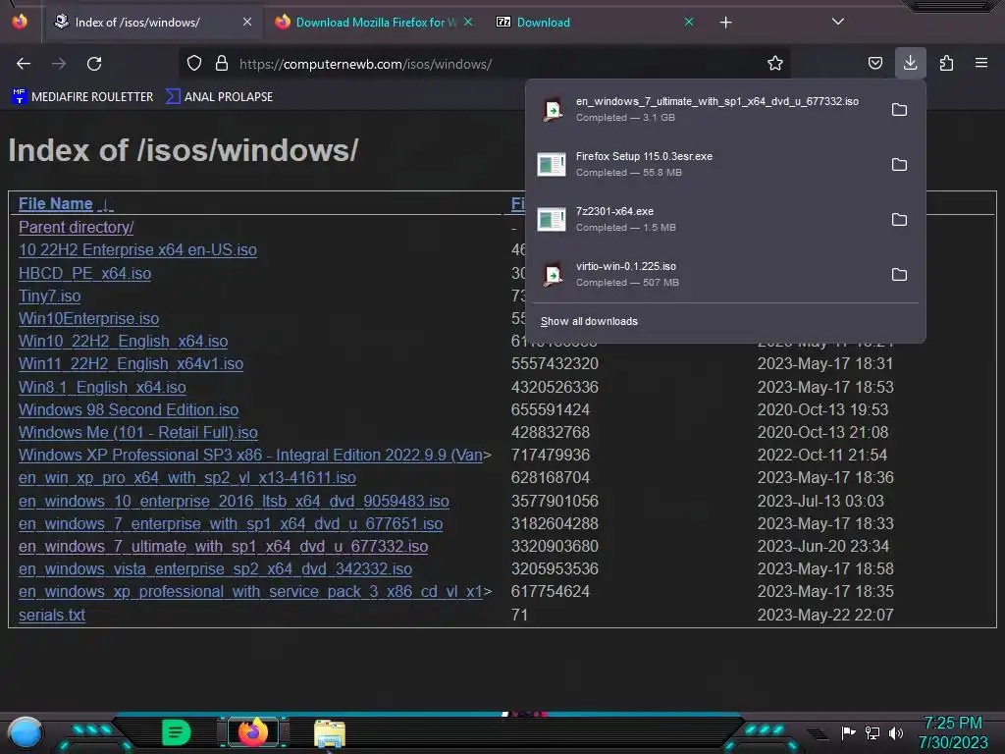The image size is (1005, 754).
Task: Download HBCD_PE_x64.iso
Action: coord(84,273)
